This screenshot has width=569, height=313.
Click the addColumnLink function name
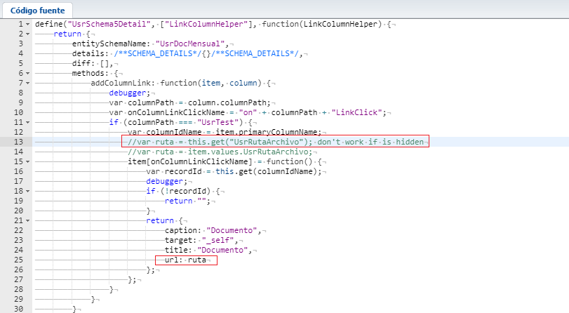point(121,83)
